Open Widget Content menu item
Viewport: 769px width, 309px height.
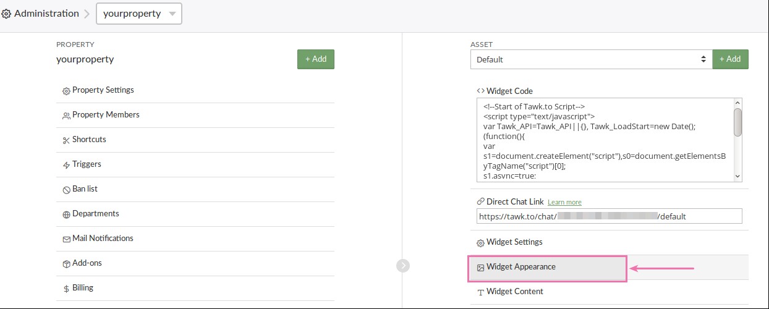514,292
